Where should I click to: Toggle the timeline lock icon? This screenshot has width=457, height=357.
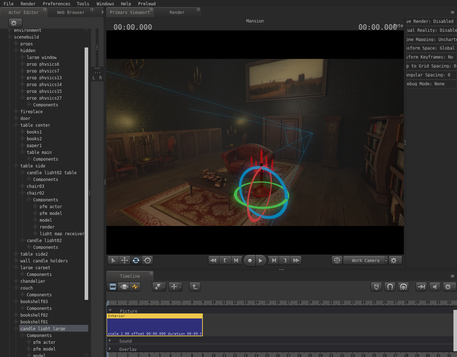[x=376, y=287]
